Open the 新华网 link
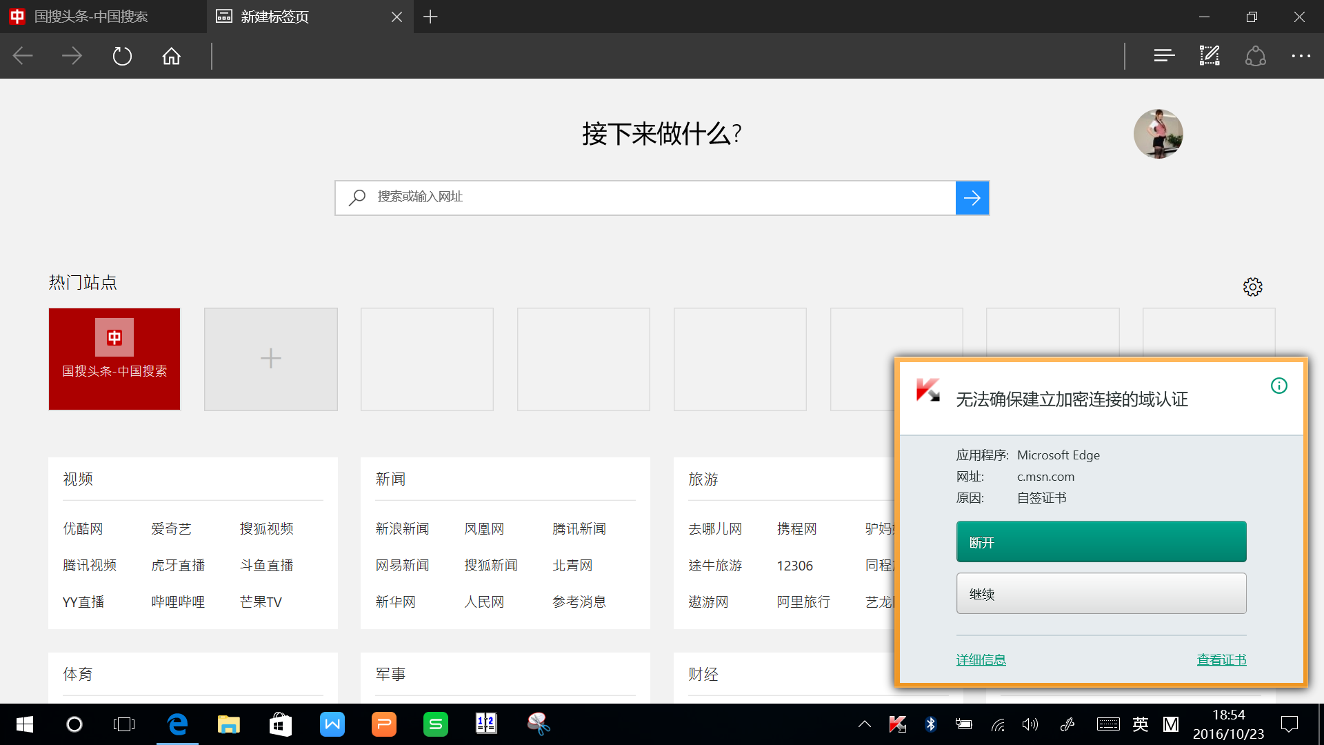The height and width of the screenshot is (745, 1324). [x=396, y=602]
